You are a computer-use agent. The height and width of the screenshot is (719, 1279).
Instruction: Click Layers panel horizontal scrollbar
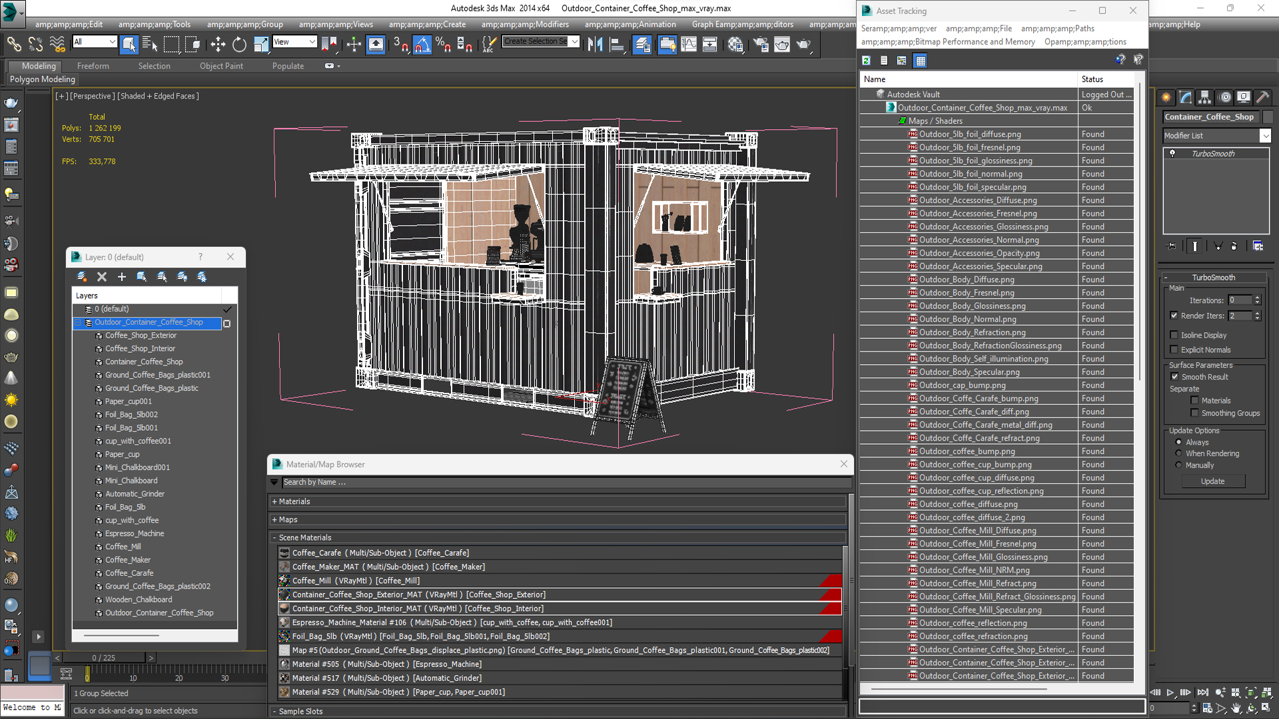(121, 635)
